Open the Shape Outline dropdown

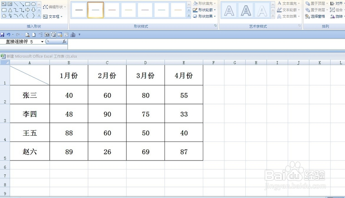tap(204, 10)
